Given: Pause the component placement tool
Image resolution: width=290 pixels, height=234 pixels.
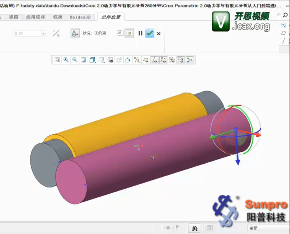Looking at the screenshot, I should pyautogui.click(x=140, y=33).
